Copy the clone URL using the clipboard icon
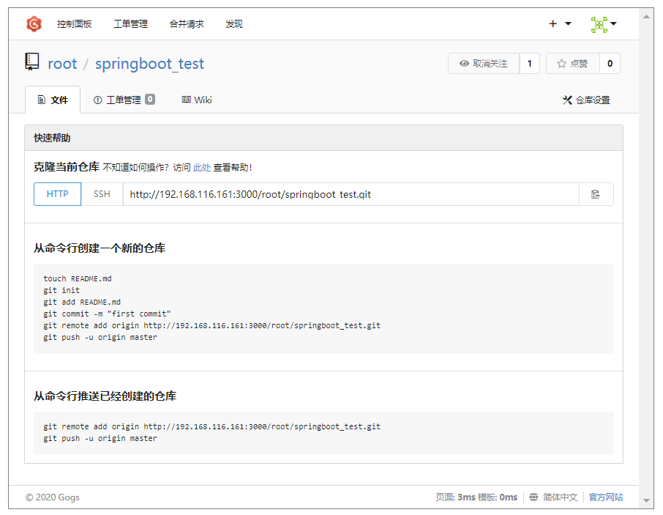Screen dimensions: 663x515 click(x=596, y=194)
